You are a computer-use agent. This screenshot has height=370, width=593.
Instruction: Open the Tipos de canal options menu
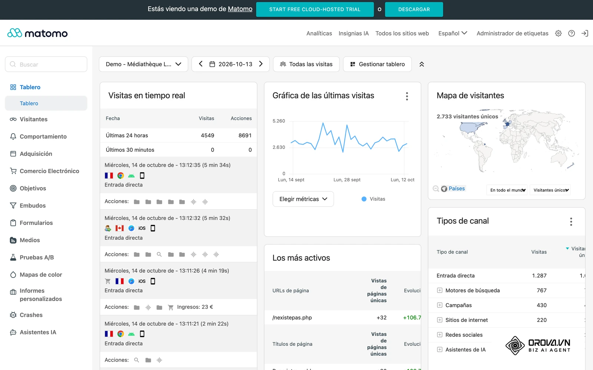pos(571,222)
